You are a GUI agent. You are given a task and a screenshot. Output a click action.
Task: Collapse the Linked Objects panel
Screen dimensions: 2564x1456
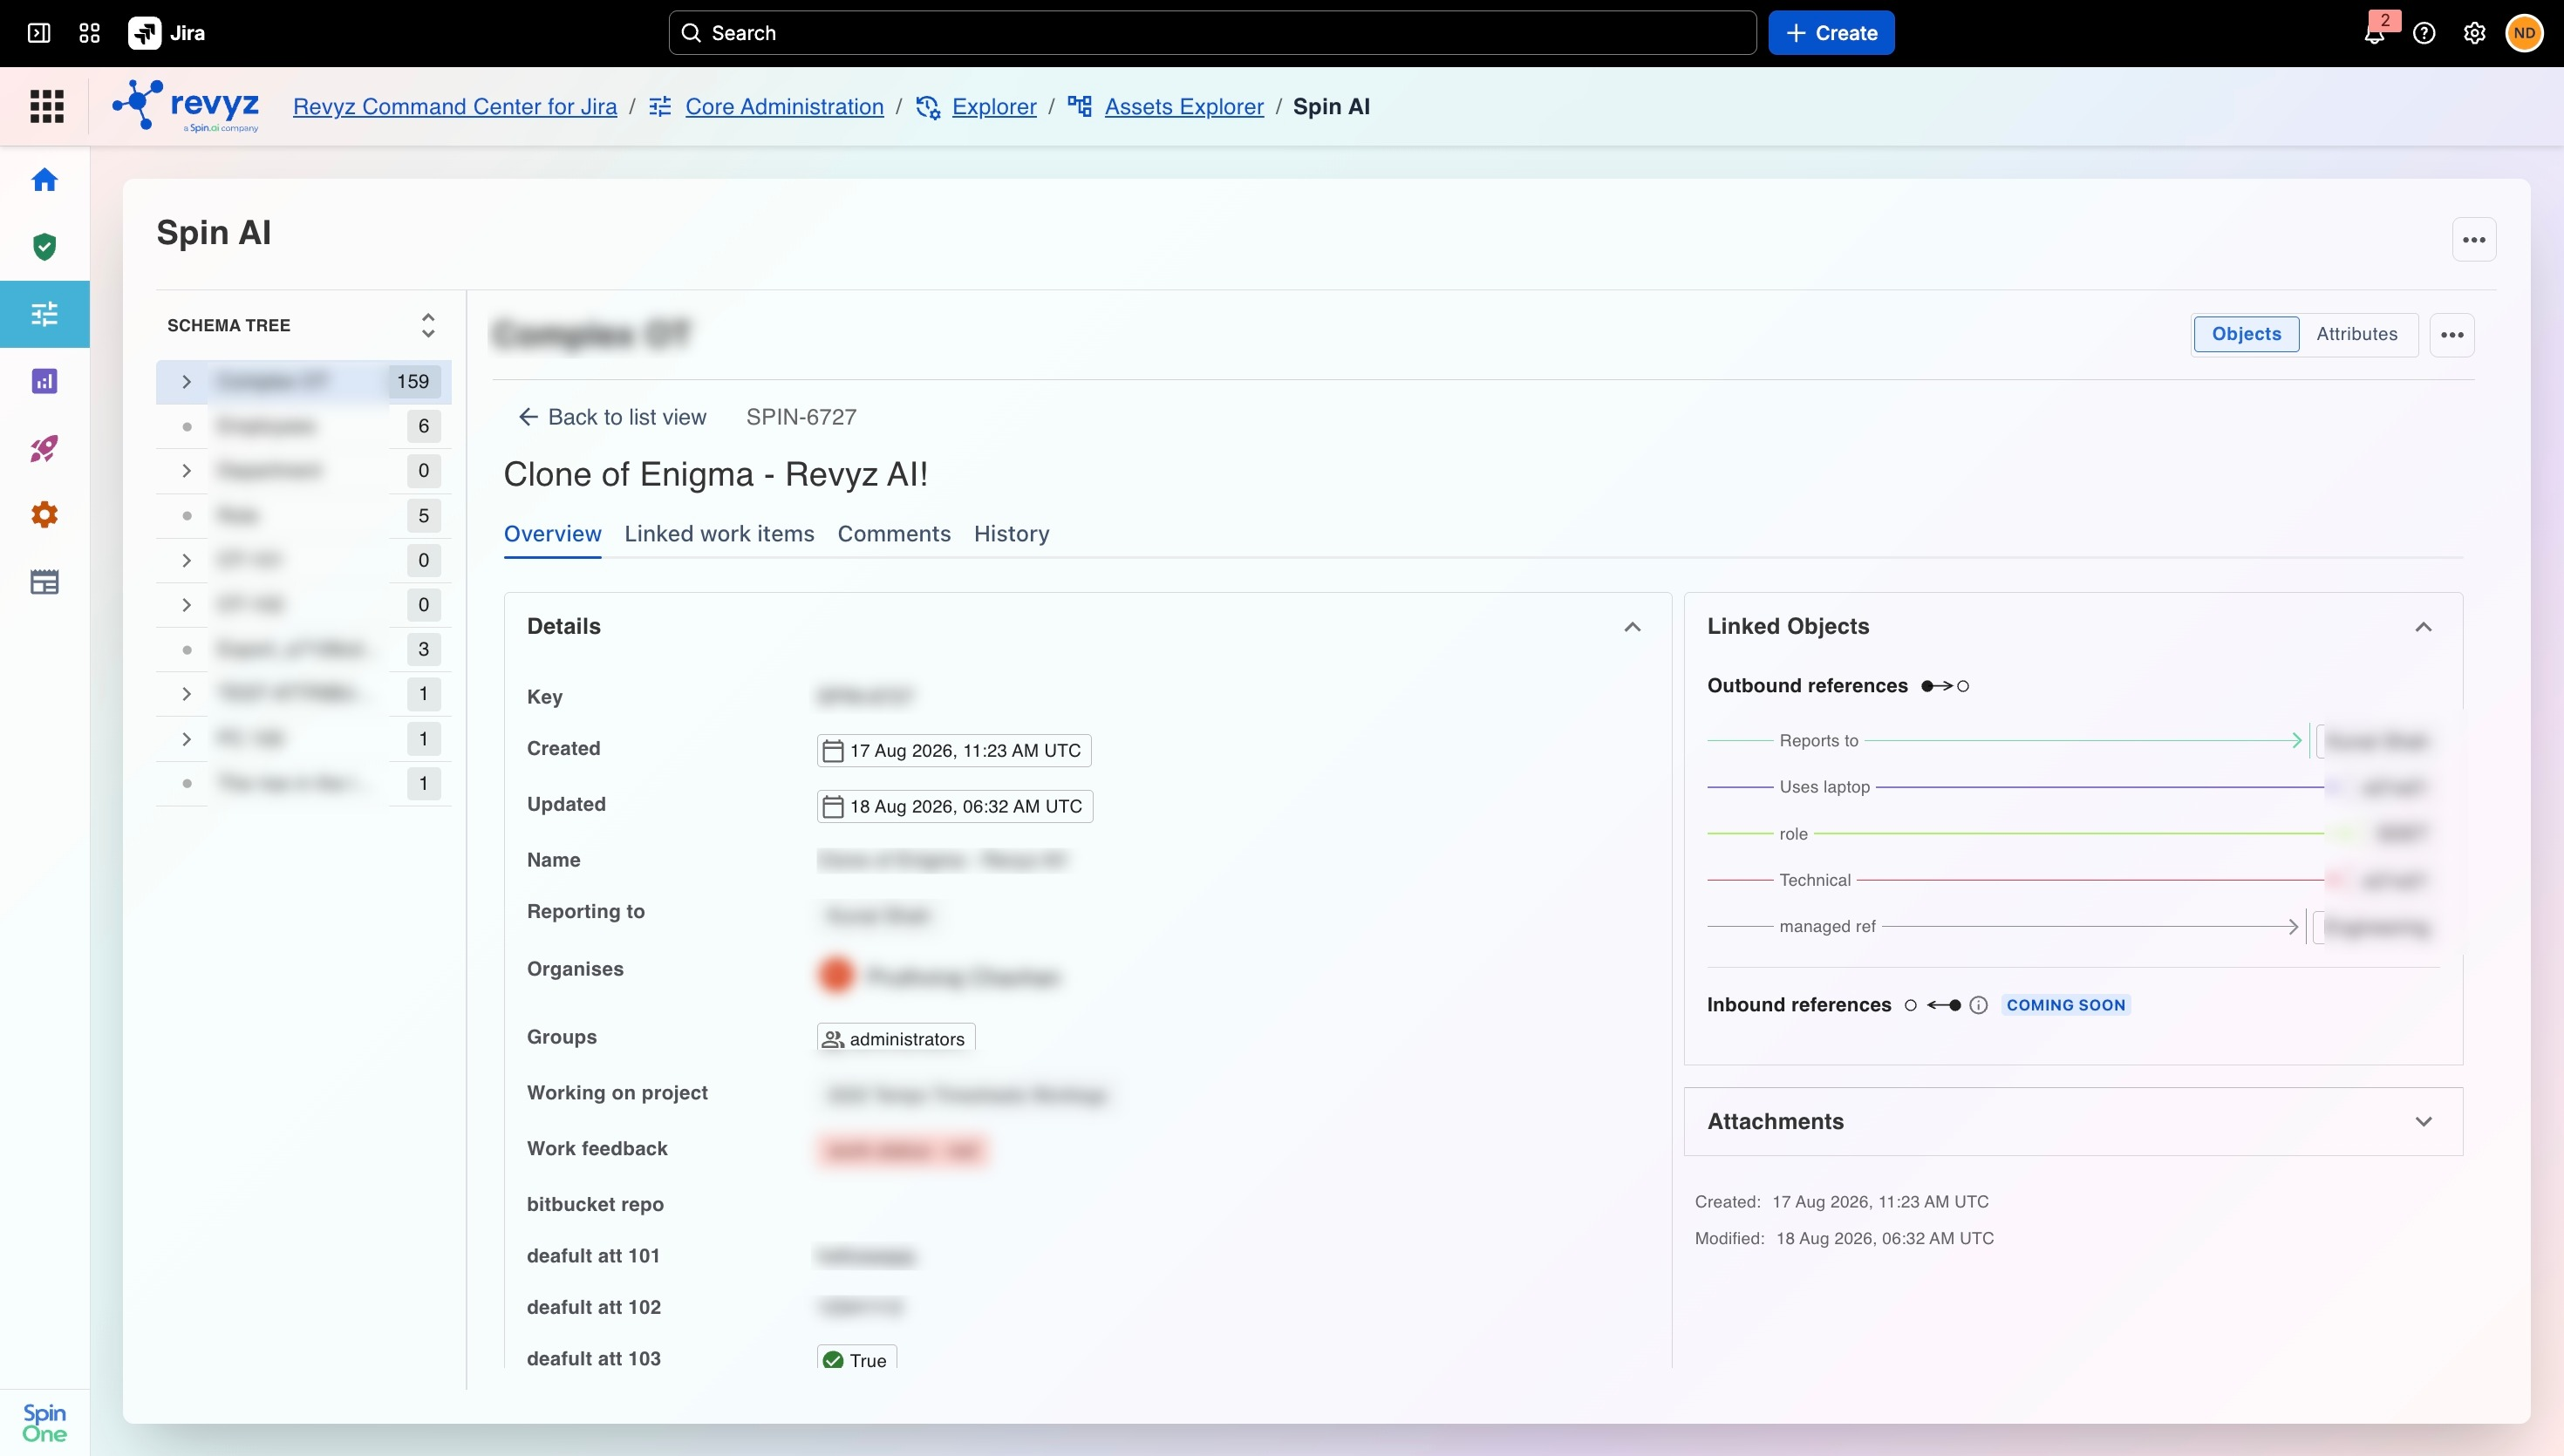[x=2423, y=627]
